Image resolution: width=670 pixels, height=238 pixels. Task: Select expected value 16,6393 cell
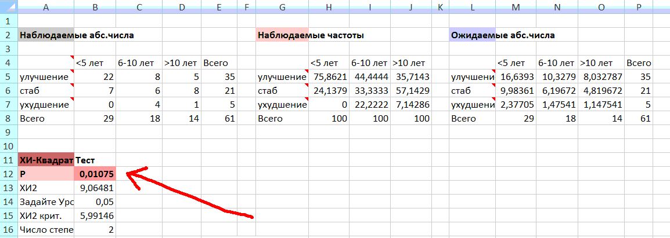click(515, 76)
